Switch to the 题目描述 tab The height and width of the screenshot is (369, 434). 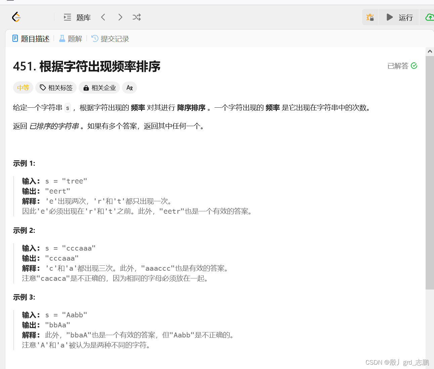click(x=31, y=39)
